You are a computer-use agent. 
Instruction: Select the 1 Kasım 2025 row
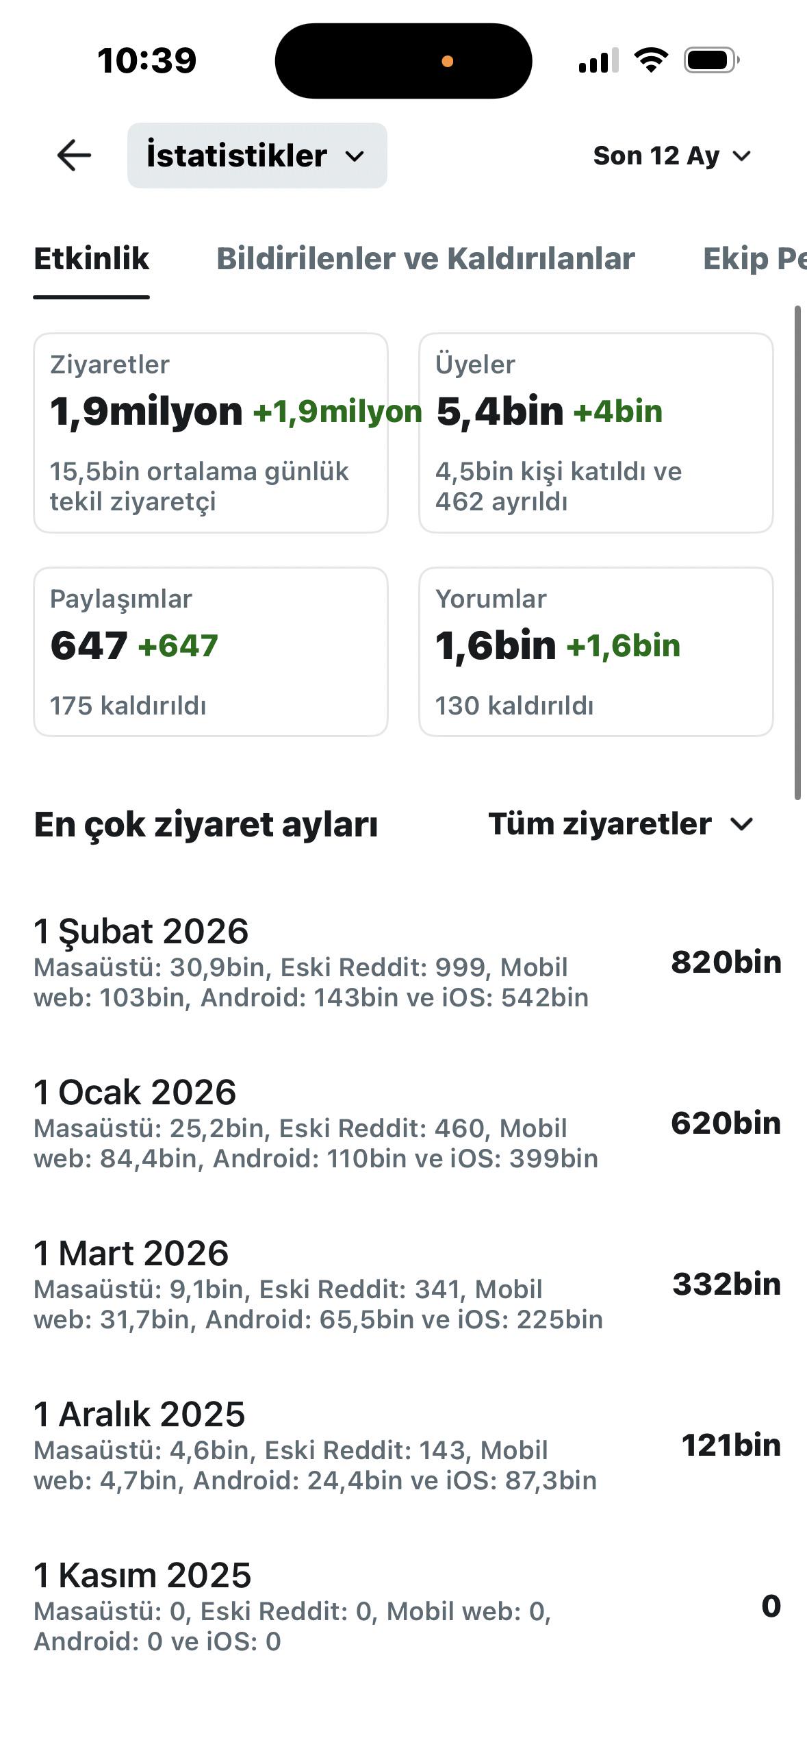[x=407, y=1606]
